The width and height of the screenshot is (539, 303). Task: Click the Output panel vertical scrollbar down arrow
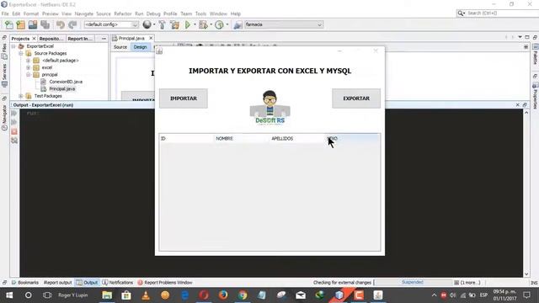coord(526,274)
